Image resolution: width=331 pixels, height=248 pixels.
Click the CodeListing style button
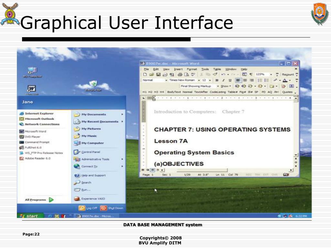(218, 92)
